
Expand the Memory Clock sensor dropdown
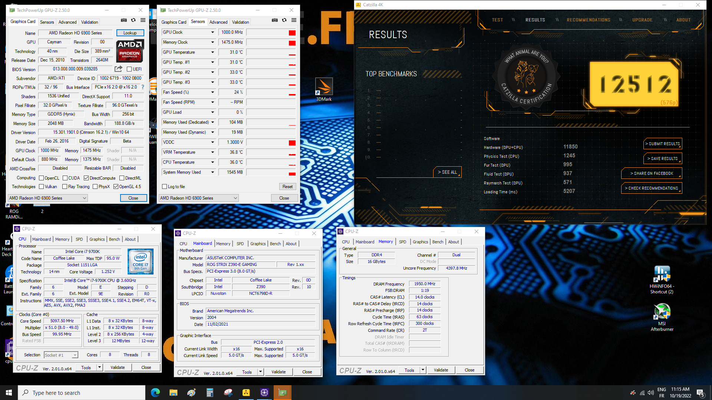212,42
